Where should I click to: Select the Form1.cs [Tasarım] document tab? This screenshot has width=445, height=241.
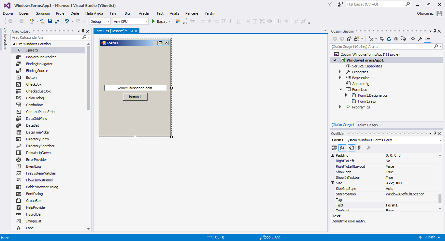click(x=111, y=31)
